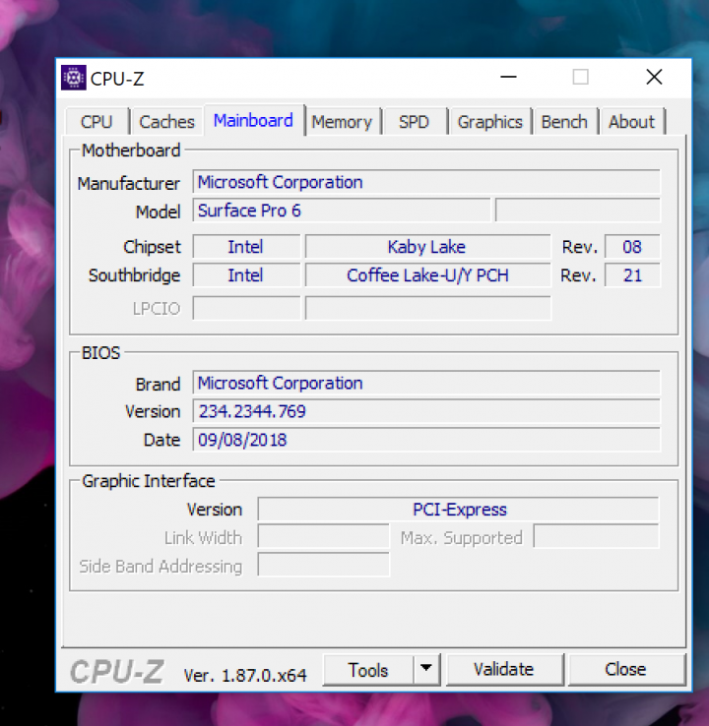
Task: Click the BIOS Version 234.2344.769
Action: tap(426, 411)
